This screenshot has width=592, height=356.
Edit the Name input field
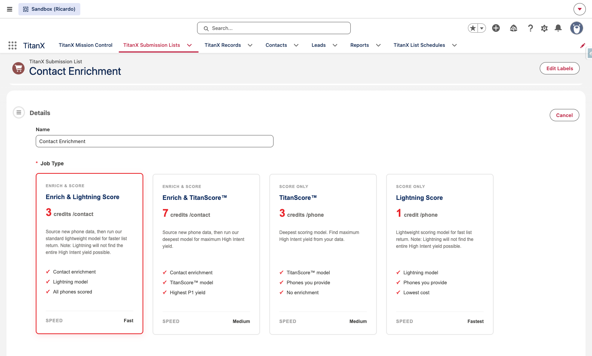coord(154,141)
